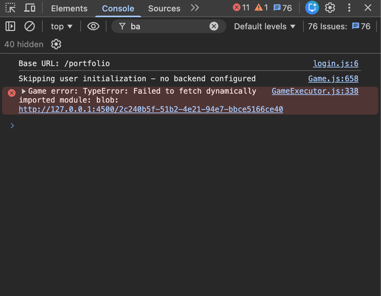This screenshot has width=381, height=296.
Task: Open the 76 Issues link
Action: [x=339, y=27]
